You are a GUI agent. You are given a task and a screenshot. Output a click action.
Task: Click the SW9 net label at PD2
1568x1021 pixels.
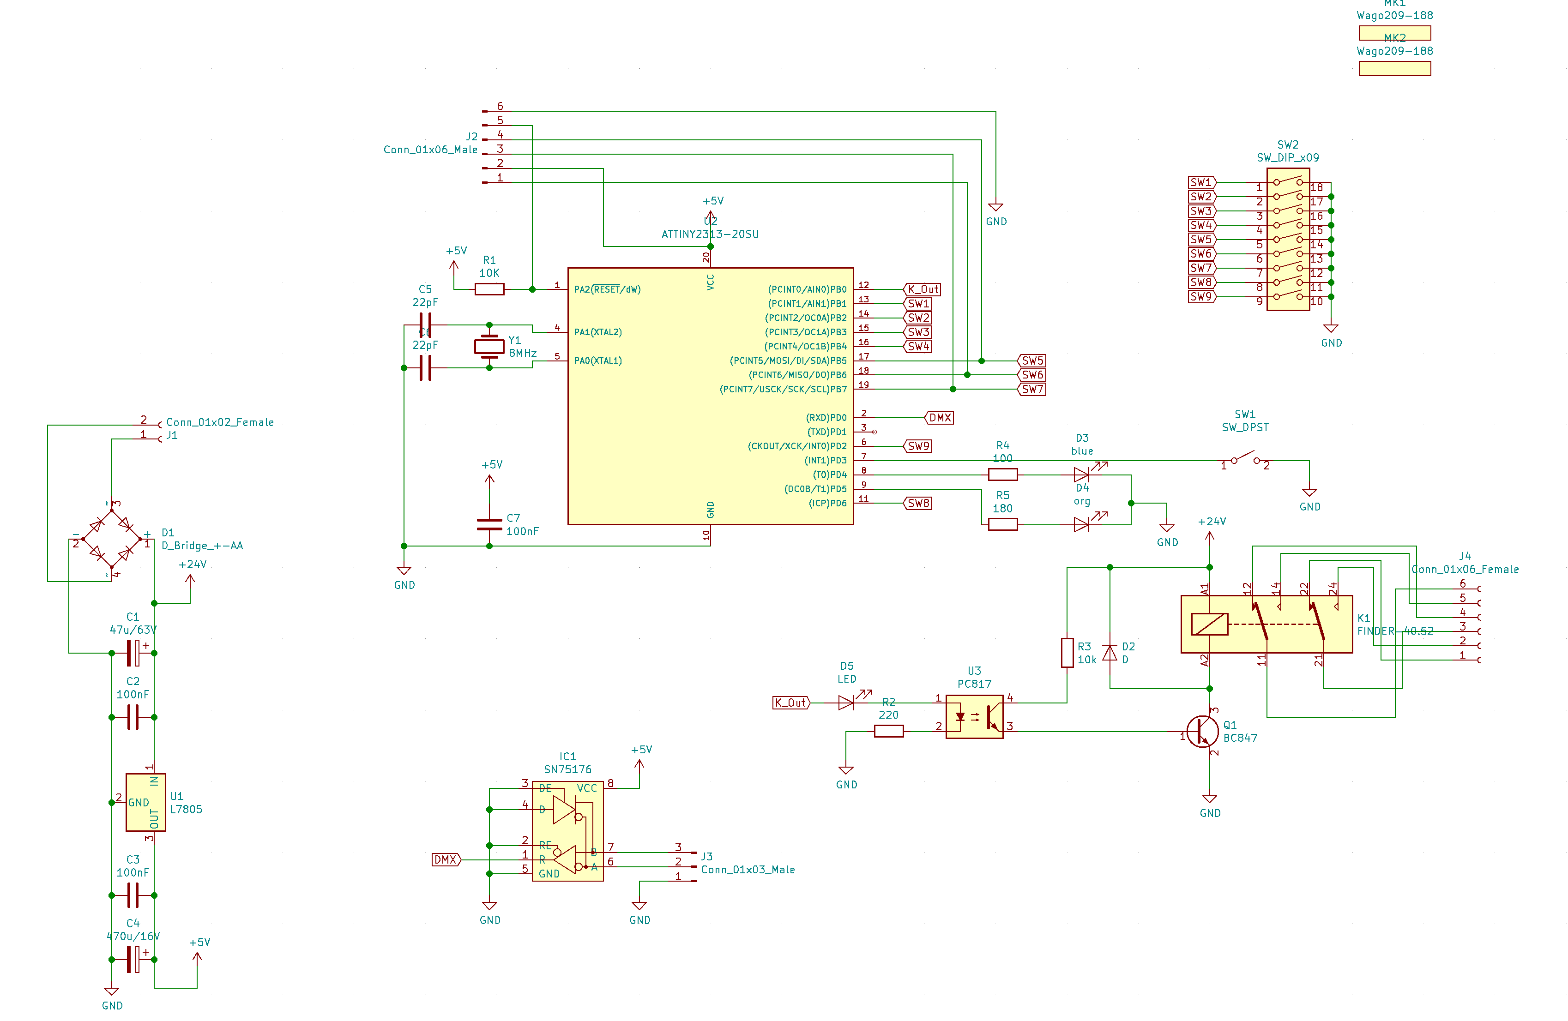click(917, 446)
